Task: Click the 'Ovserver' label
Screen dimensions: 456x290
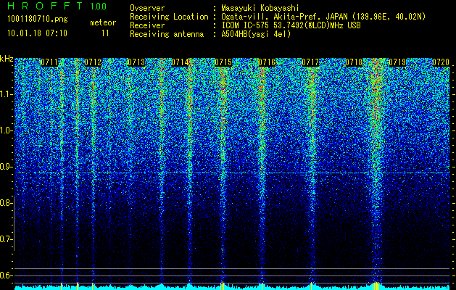Action: 147,8
